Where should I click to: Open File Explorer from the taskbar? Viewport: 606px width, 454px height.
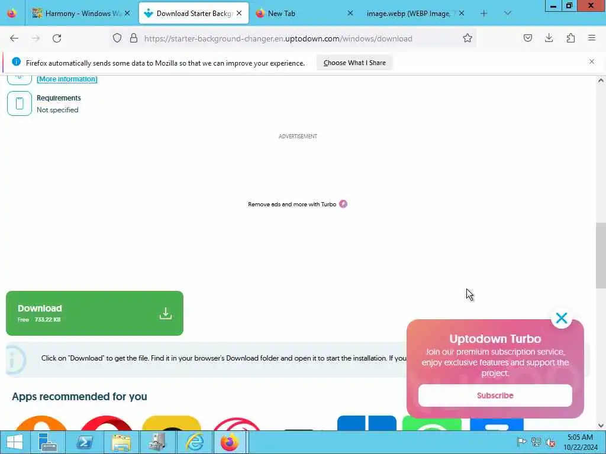tap(121, 442)
